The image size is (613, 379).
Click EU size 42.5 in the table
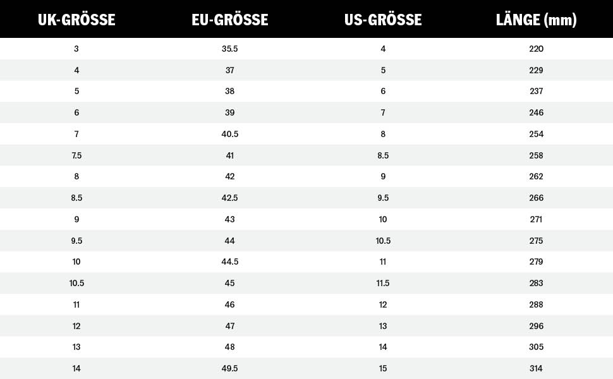click(x=229, y=198)
